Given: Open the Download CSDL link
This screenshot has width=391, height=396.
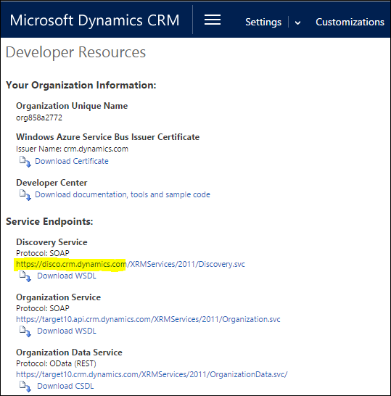Looking at the screenshot, I should pyautogui.click(x=65, y=386).
